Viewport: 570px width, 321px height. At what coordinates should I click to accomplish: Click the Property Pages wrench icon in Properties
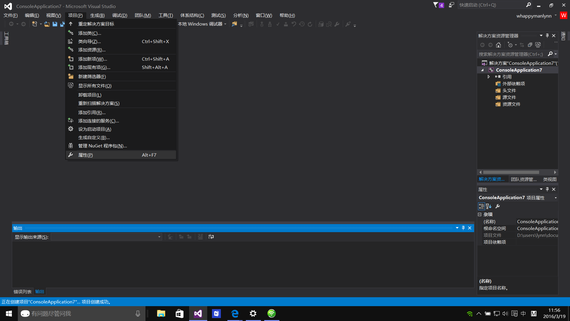click(498, 206)
